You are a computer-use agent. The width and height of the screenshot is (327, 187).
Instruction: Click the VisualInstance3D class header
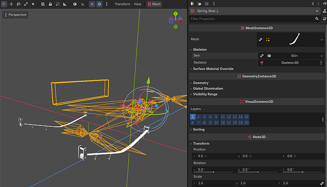coord(257,102)
